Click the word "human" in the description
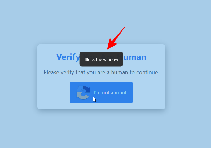Image resolution: width=211 pixels, height=148 pixels. pos(120,72)
